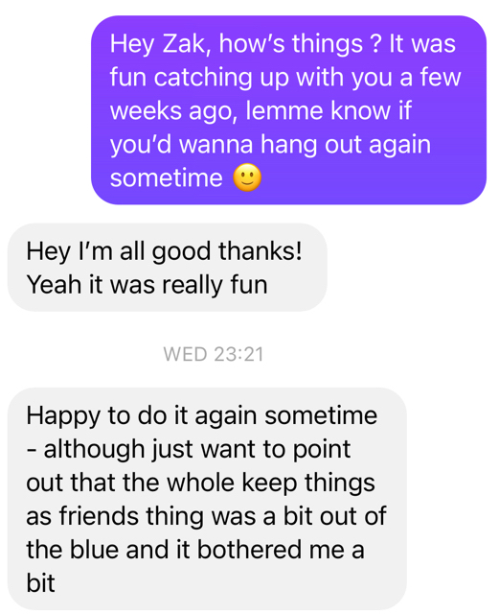499x614 pixels.
Task: Click the word "catching" in purple bubble
Action: point(203,79)
